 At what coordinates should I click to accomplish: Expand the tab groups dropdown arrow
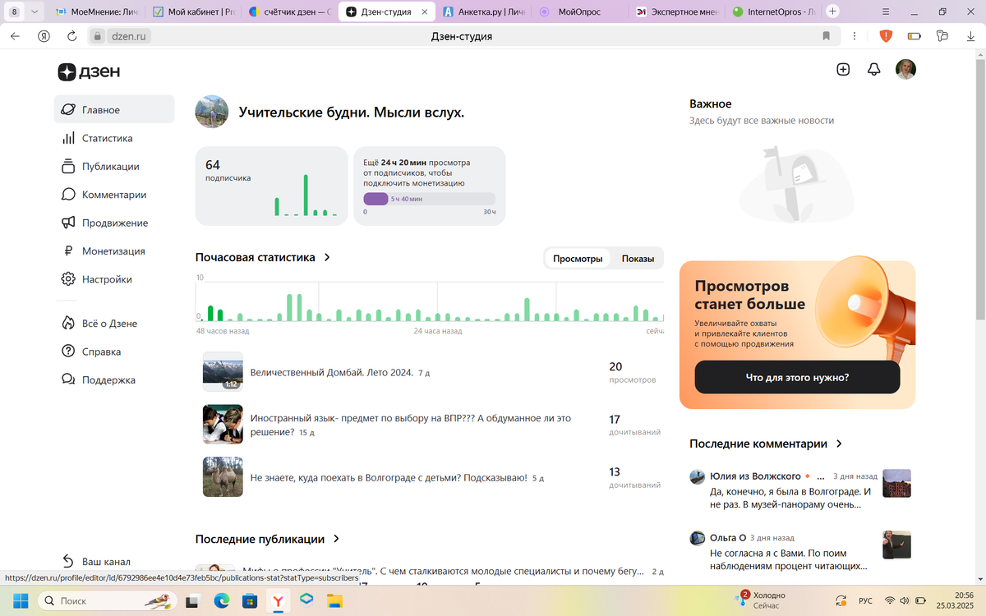(x=35, y=11)
